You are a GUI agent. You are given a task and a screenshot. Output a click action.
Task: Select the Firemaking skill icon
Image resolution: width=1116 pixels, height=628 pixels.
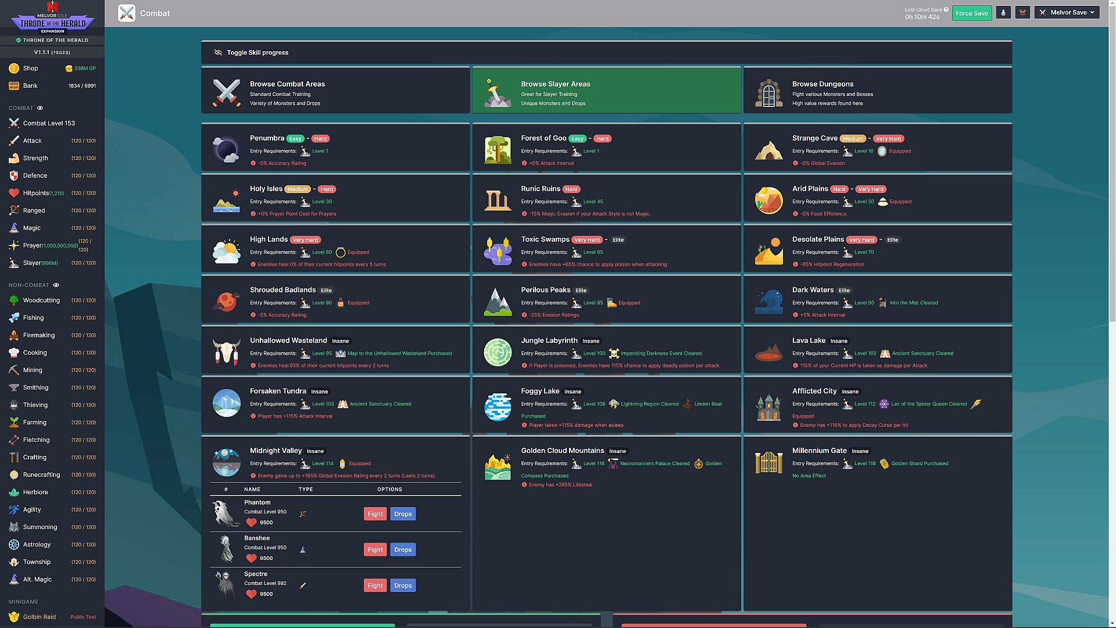point(14,336)
